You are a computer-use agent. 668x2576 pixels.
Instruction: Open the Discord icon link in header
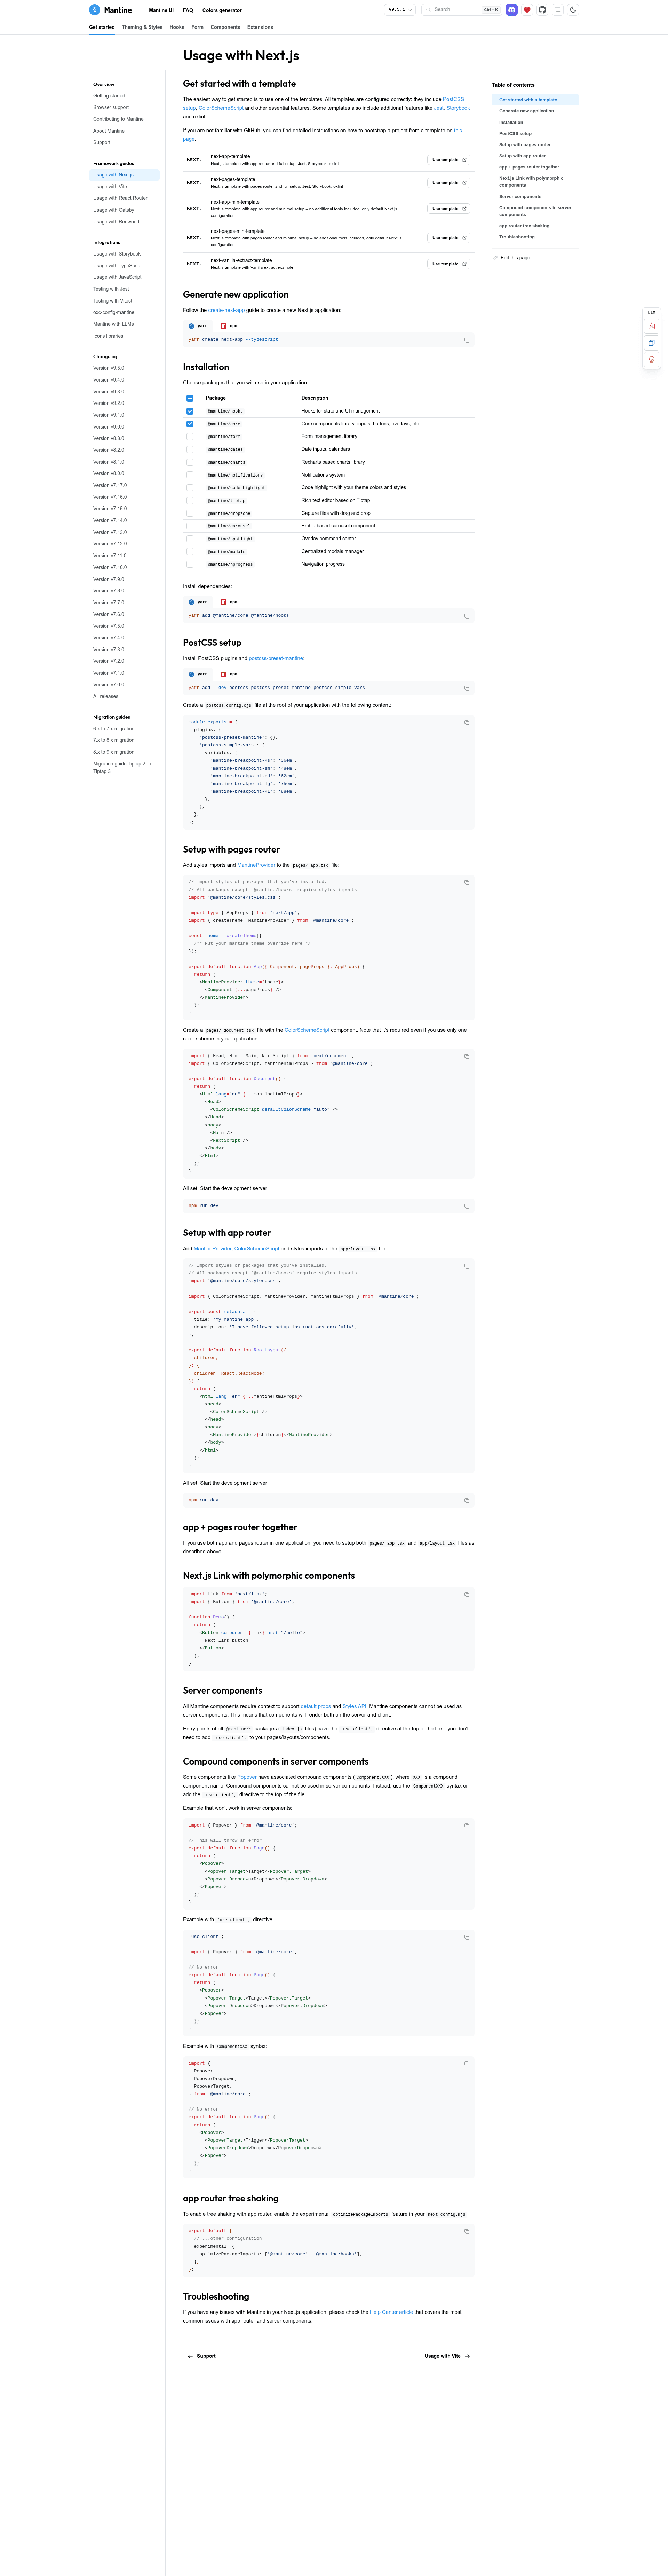512,10
